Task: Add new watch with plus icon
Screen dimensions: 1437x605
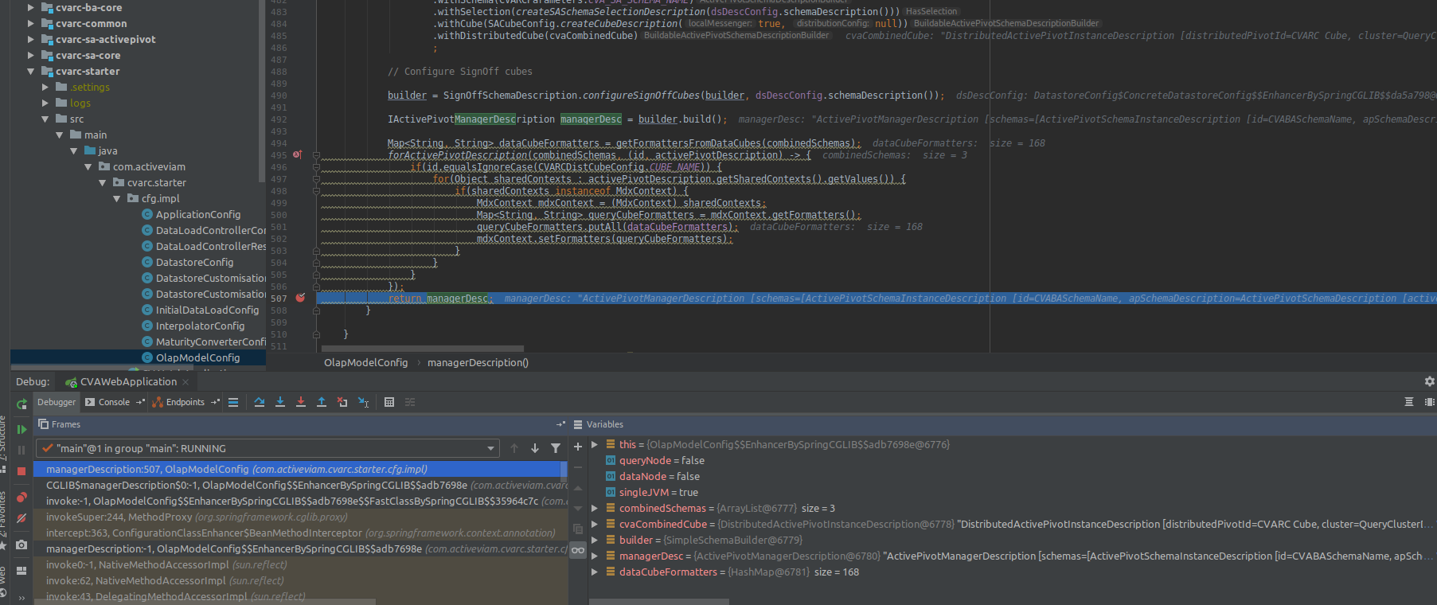Action: click(578, 447)
